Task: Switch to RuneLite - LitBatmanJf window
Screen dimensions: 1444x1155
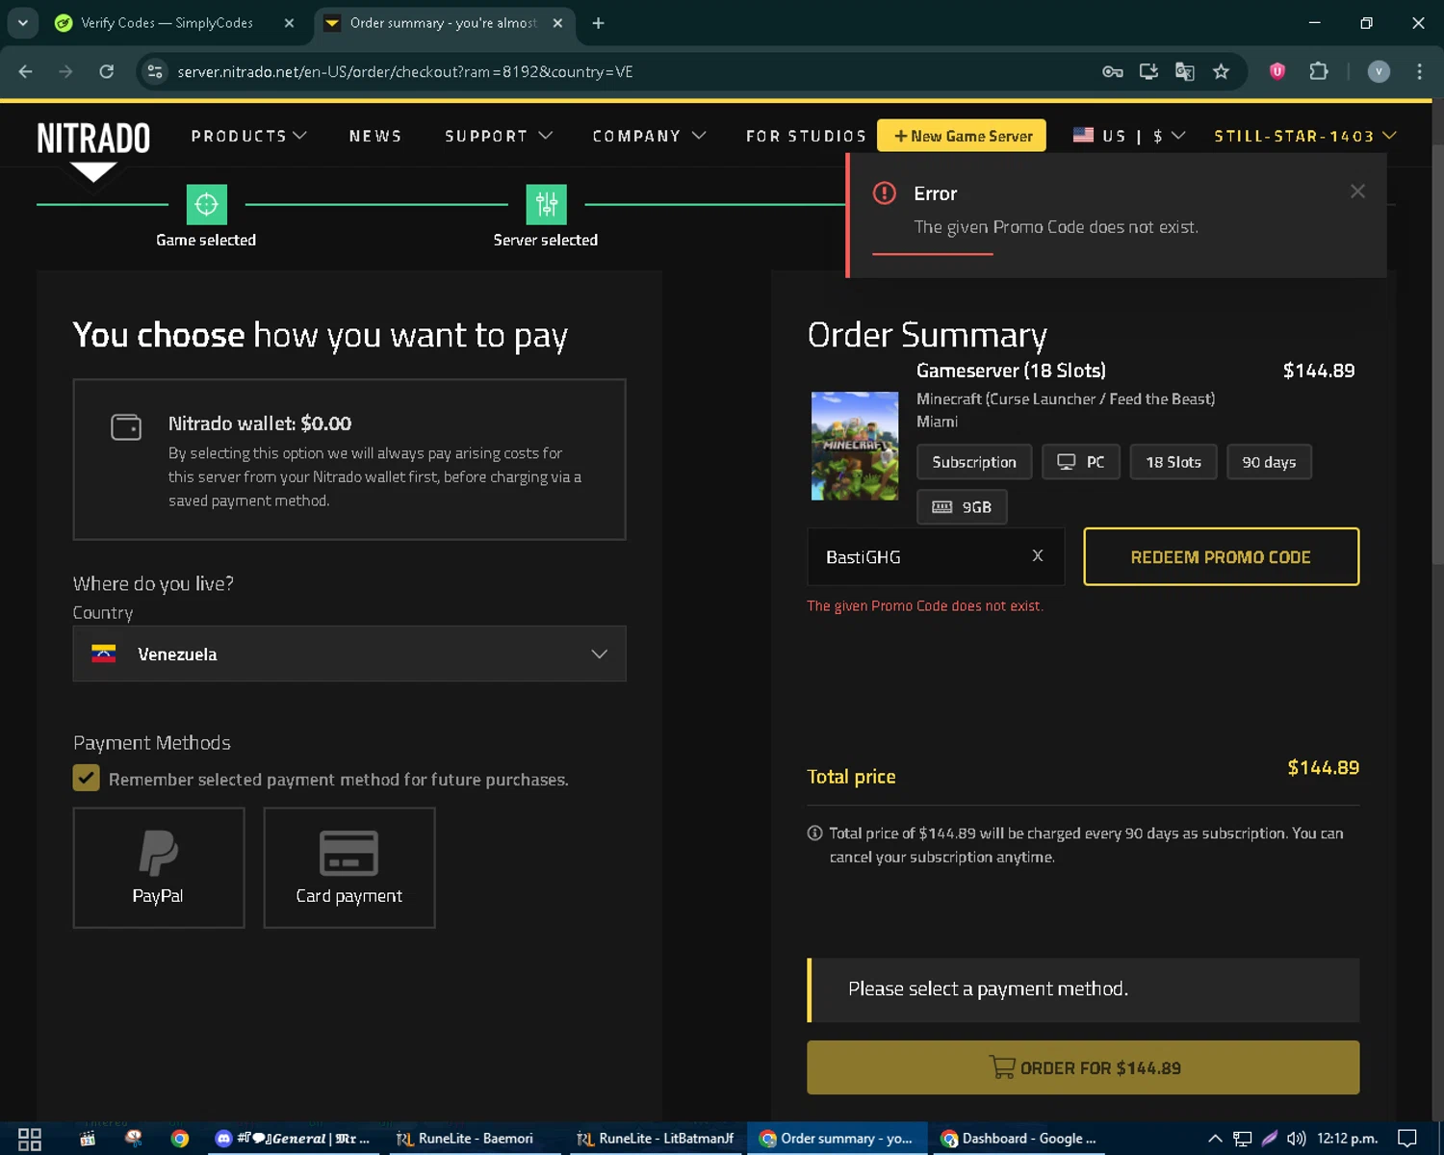Action: (656, 1139)
